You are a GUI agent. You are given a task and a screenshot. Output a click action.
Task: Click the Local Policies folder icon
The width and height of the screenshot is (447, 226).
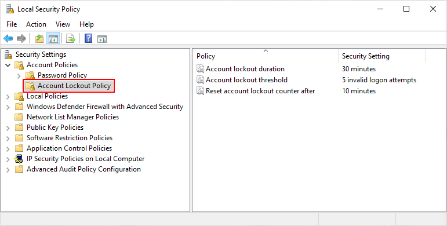pyautogui.click(x=19, y=96)
